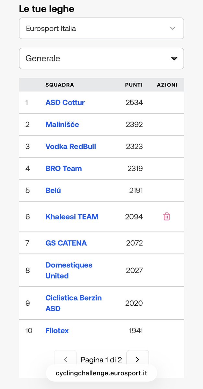Delete Khaleesi TEAM using the trash icon
The image size is (203, 389).
166,217
